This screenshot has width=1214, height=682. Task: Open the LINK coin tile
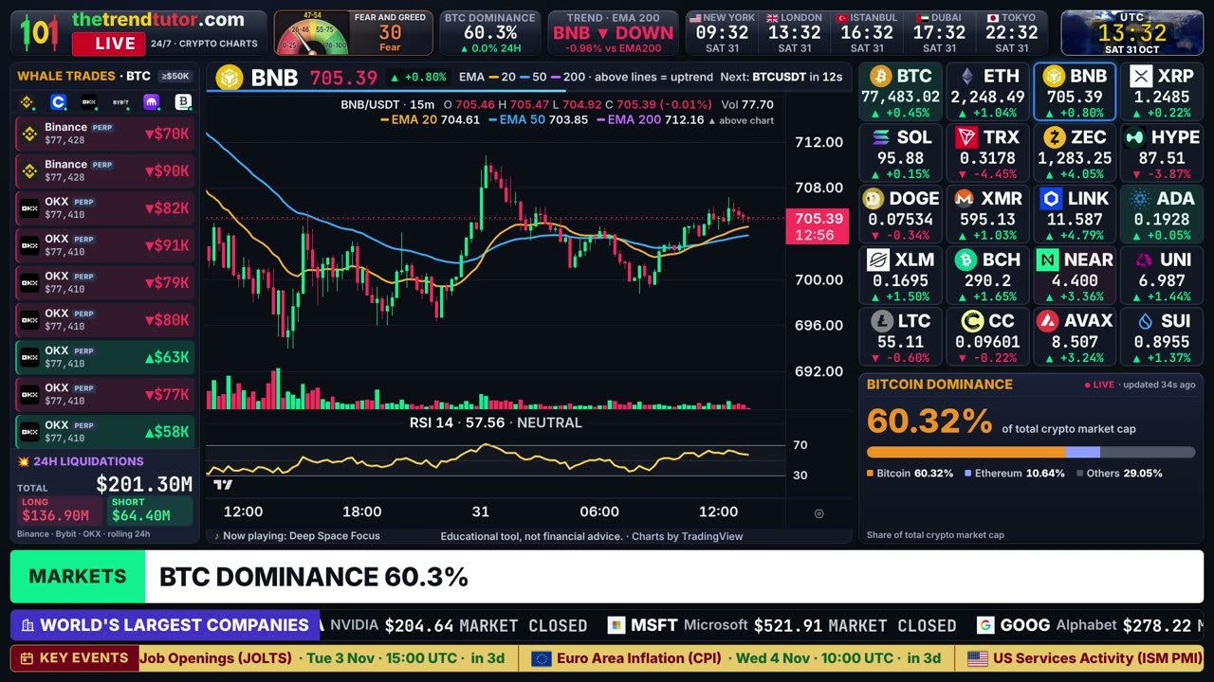point(1075,215)
